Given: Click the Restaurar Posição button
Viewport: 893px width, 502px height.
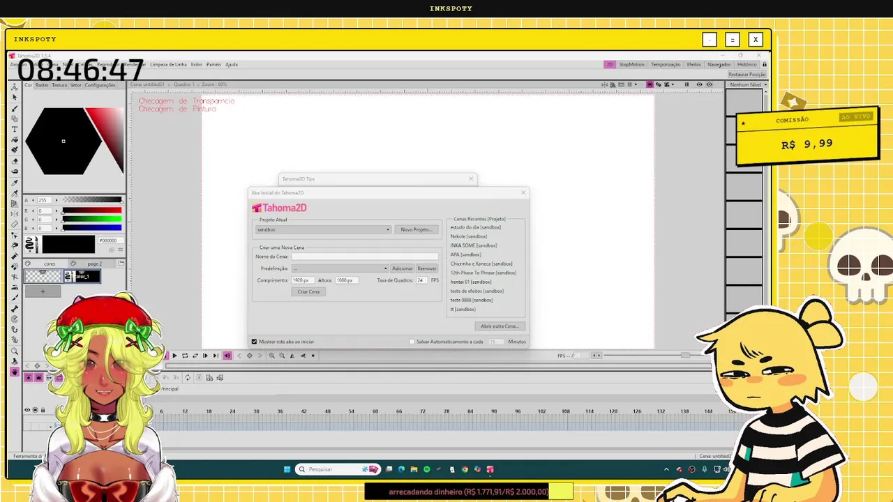Looking at the screenshot, I should click(747, 74).
